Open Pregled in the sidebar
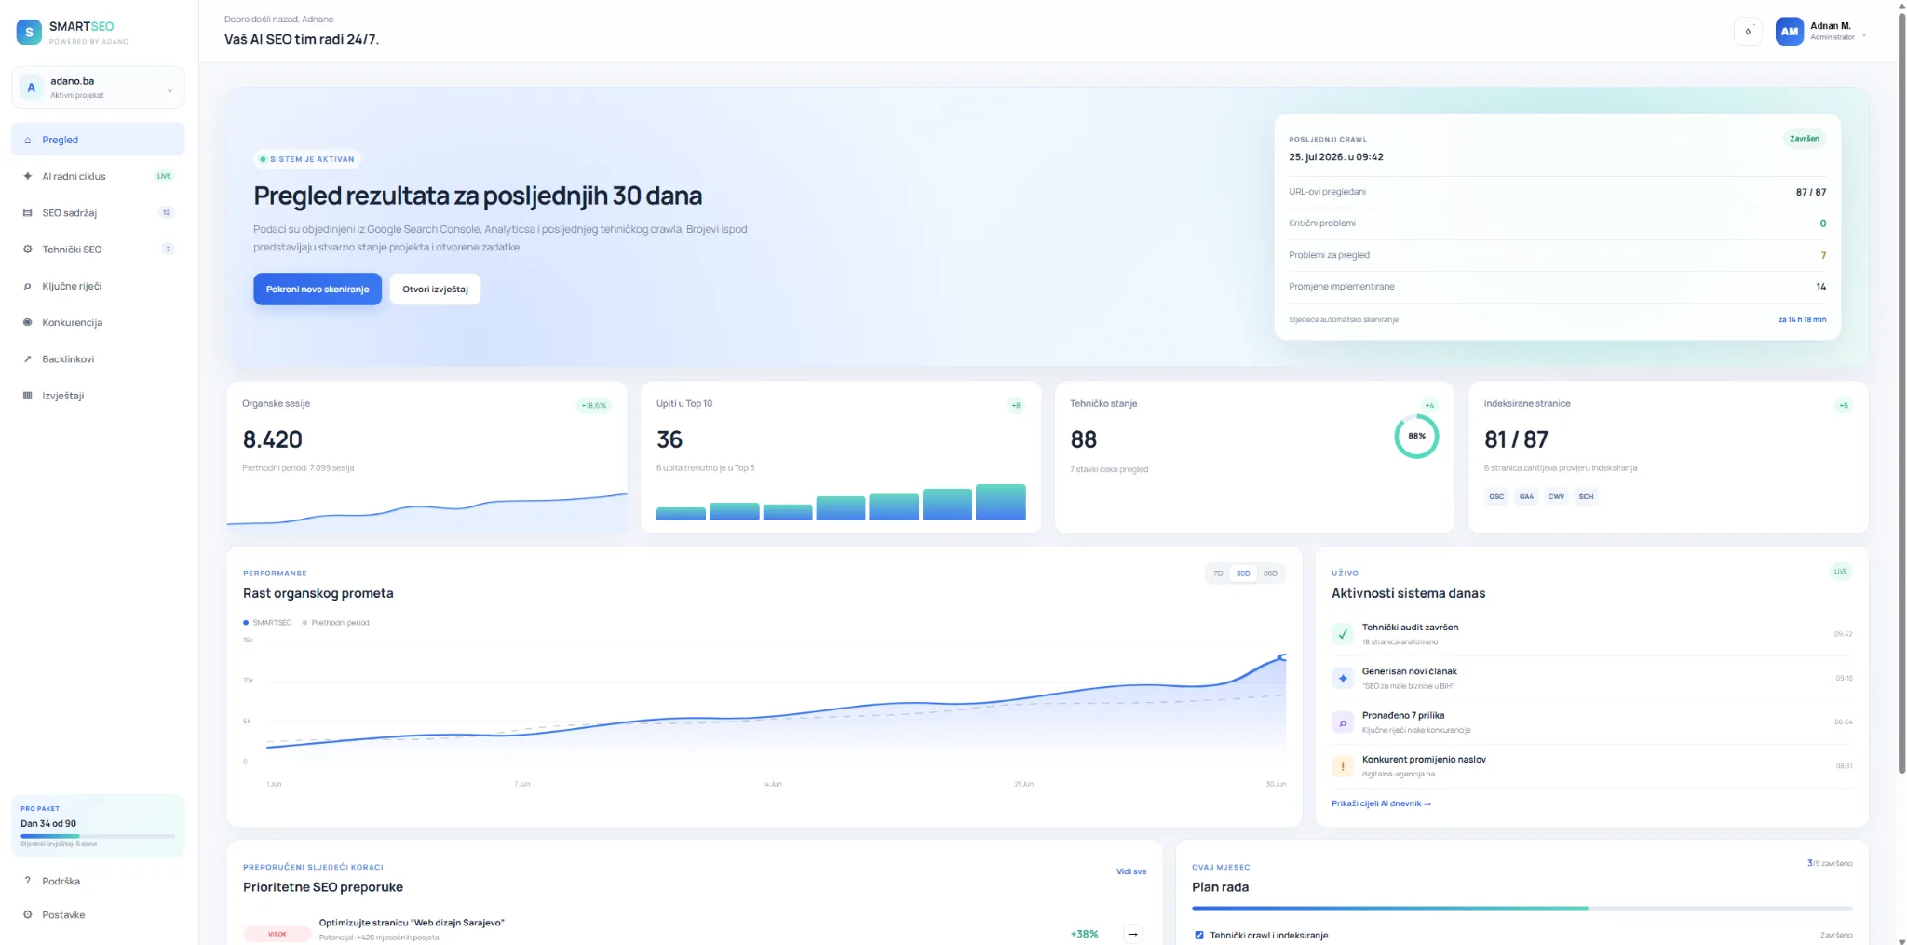This screenshot has width=1907, height=945. (98, 140)
